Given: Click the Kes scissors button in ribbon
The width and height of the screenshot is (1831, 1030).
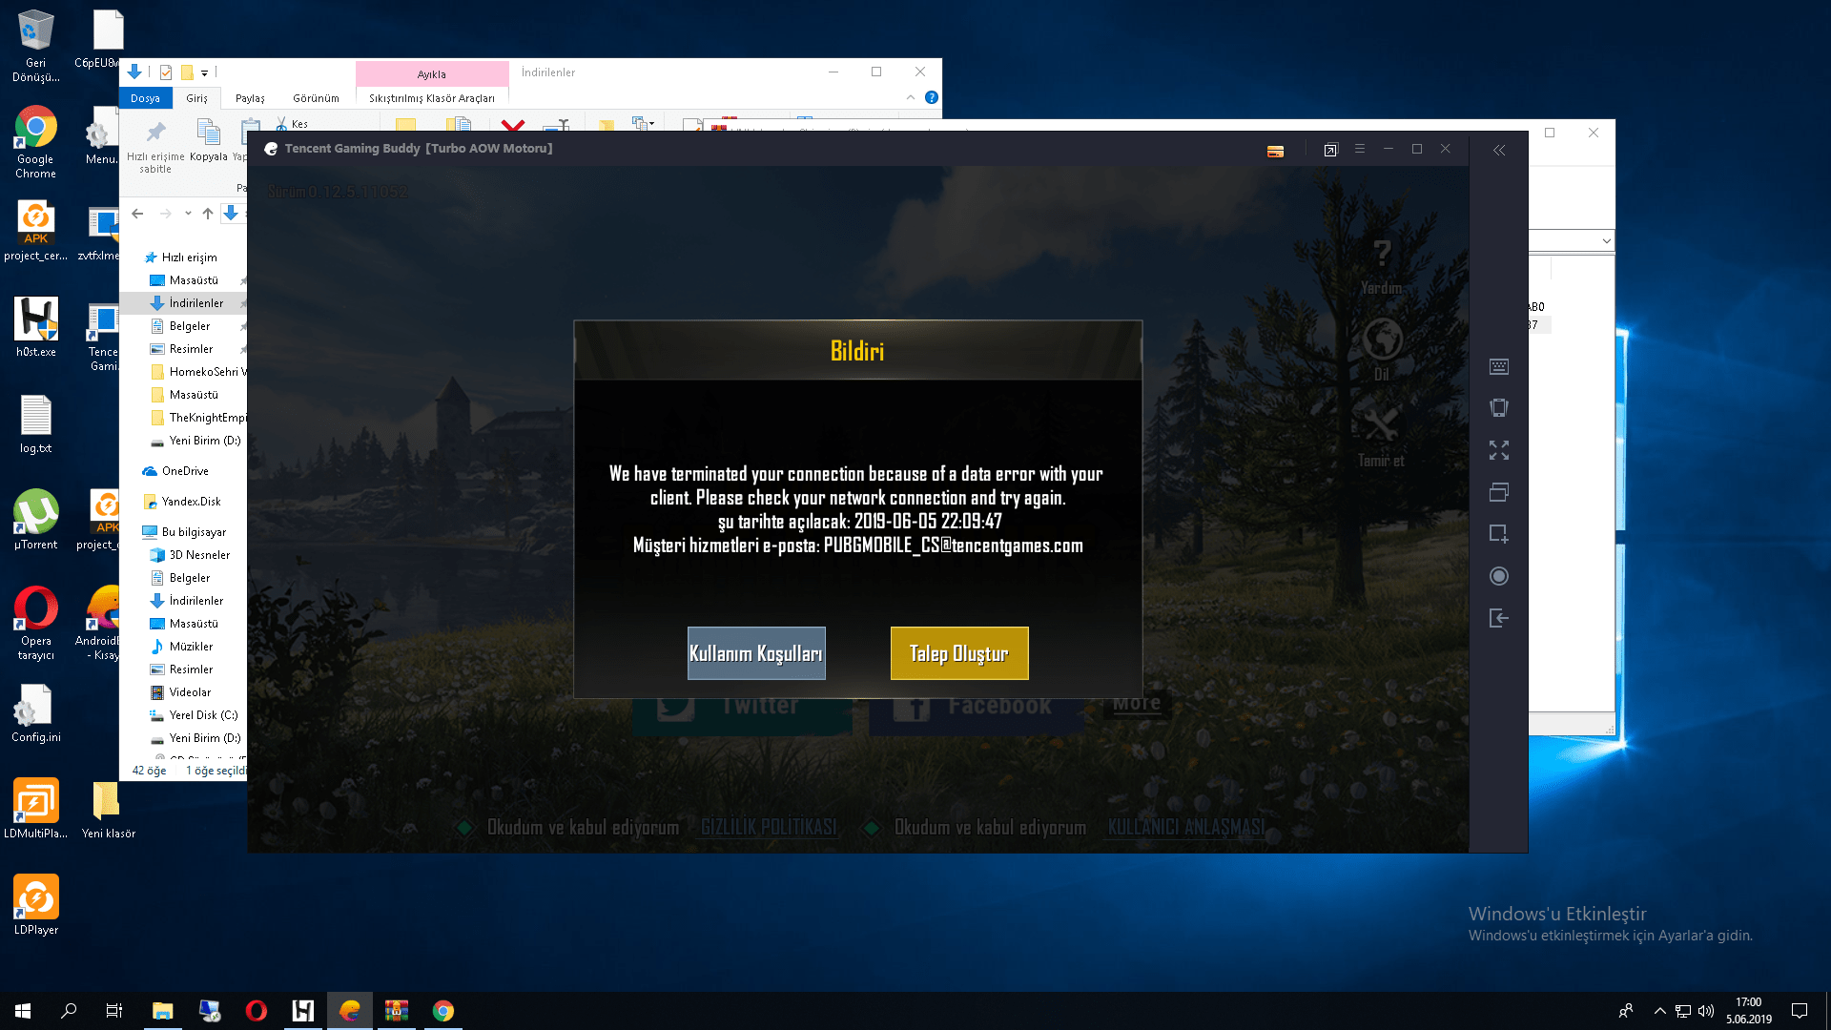Looking at the screenshot, I should coord(292,124).
